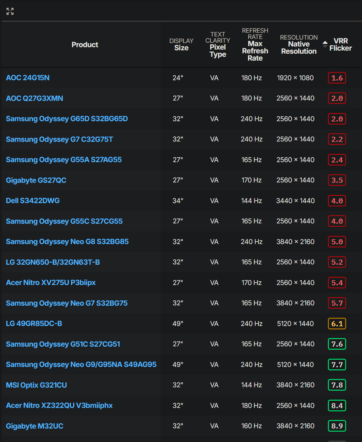Click 1920 × 1080 resolution cell
This screenshot has width=362, height=442.
click(295, 78)
